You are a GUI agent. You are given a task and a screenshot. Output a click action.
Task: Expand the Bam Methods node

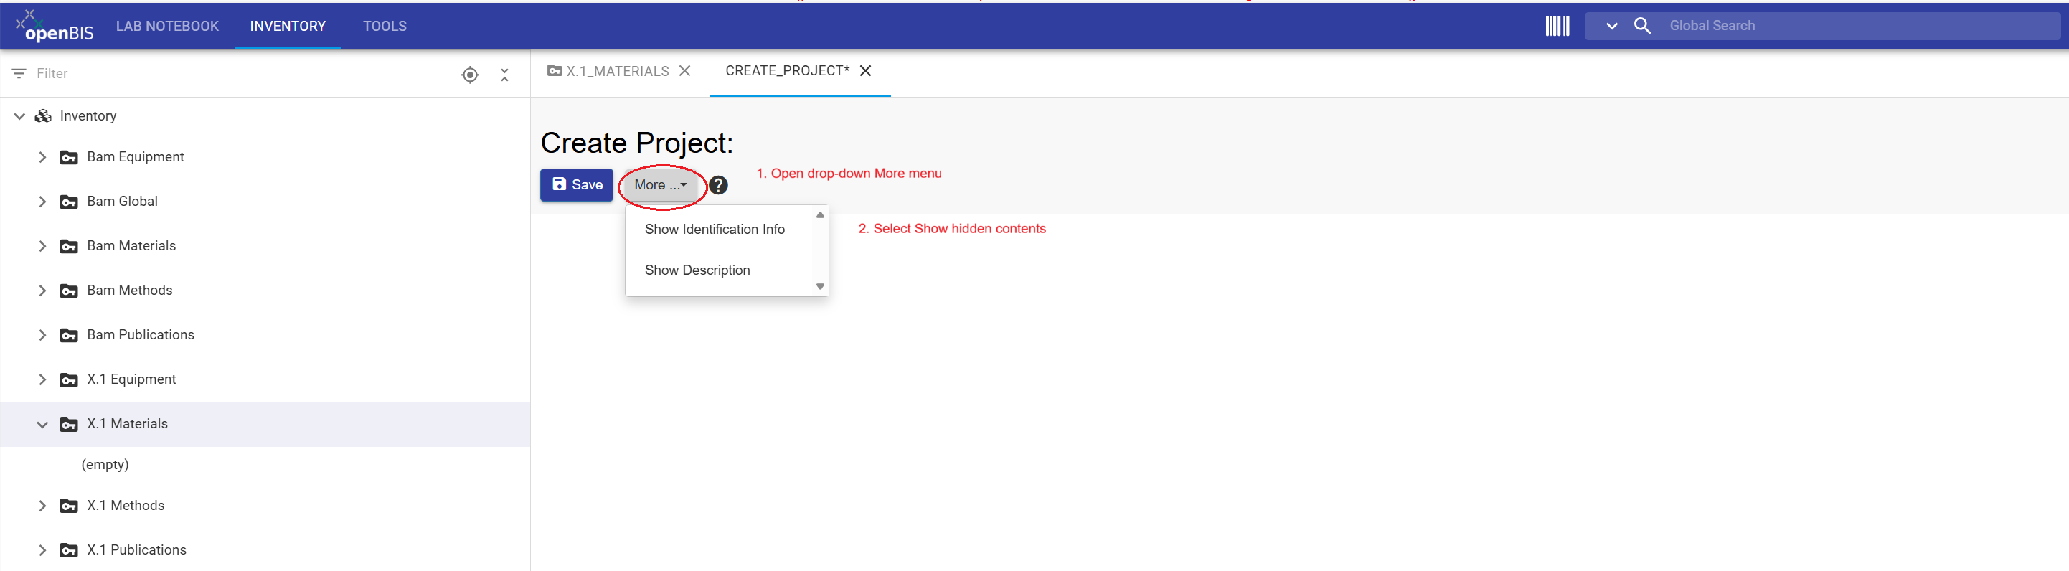click(42, 291)
